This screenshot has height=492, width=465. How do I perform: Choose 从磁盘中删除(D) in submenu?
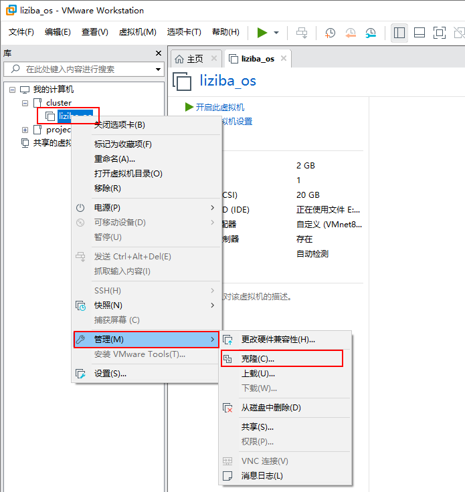click(285, 408)
